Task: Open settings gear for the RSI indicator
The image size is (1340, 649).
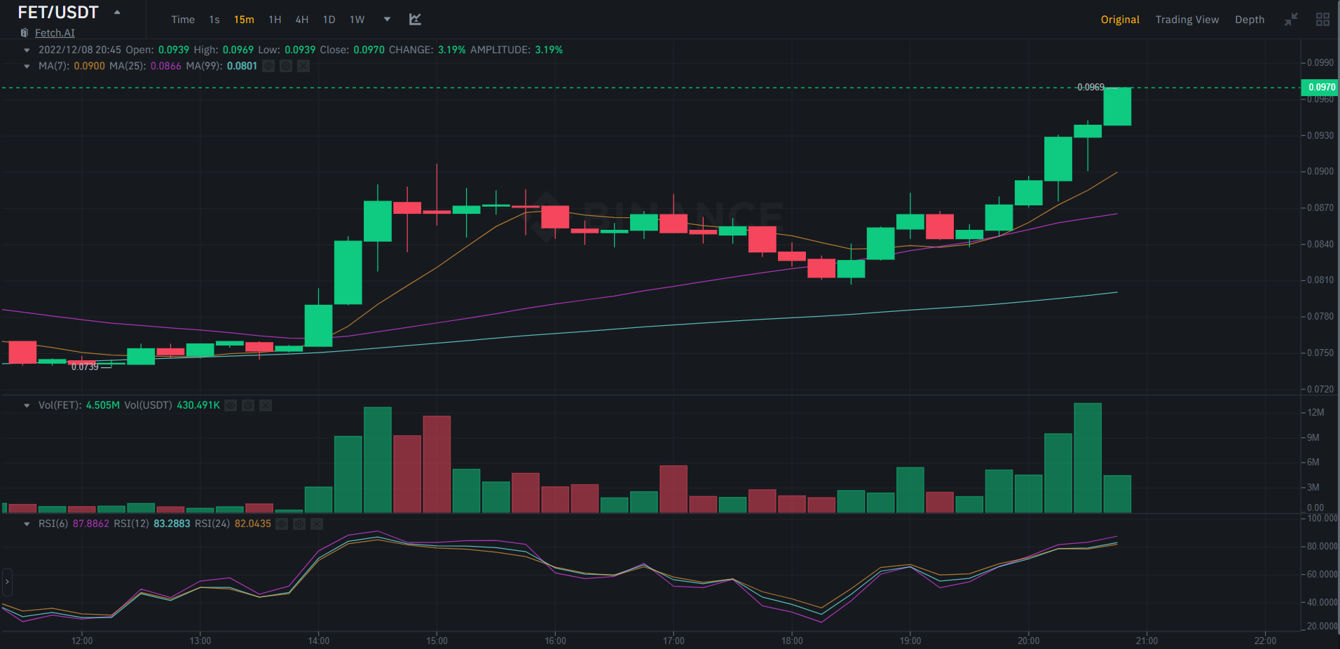Action: pyautogui.click(x=299, y=524)
